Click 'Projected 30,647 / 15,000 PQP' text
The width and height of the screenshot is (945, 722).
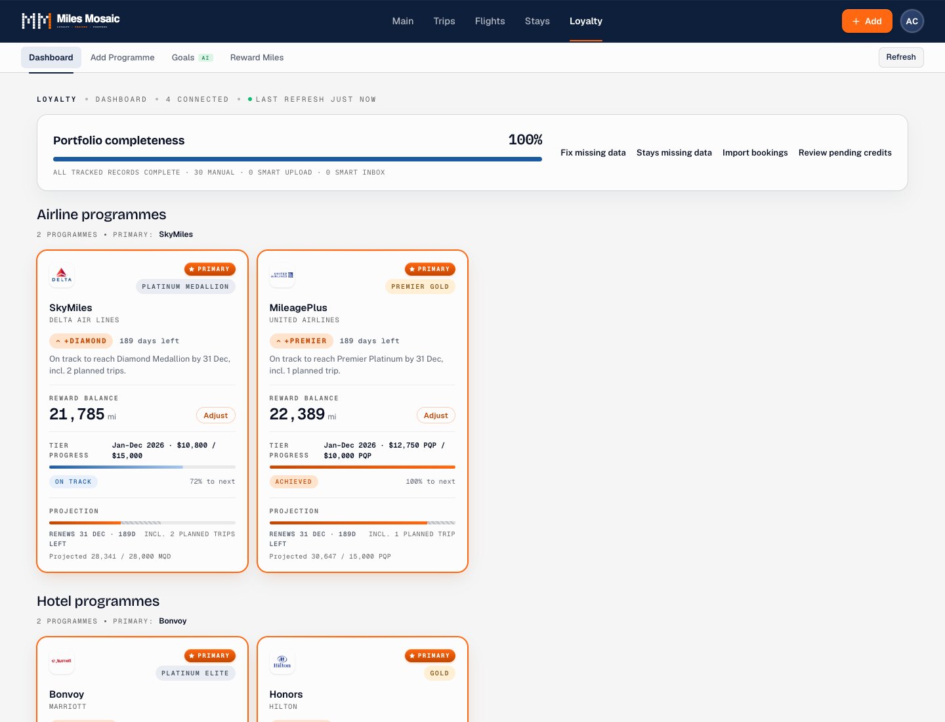point(330,557)
